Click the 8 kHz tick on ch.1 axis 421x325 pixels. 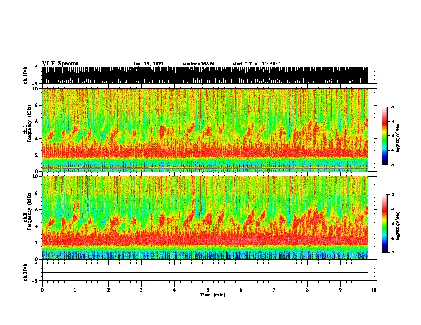37,105
